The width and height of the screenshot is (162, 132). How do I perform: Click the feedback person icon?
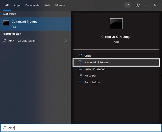point(138,5)
